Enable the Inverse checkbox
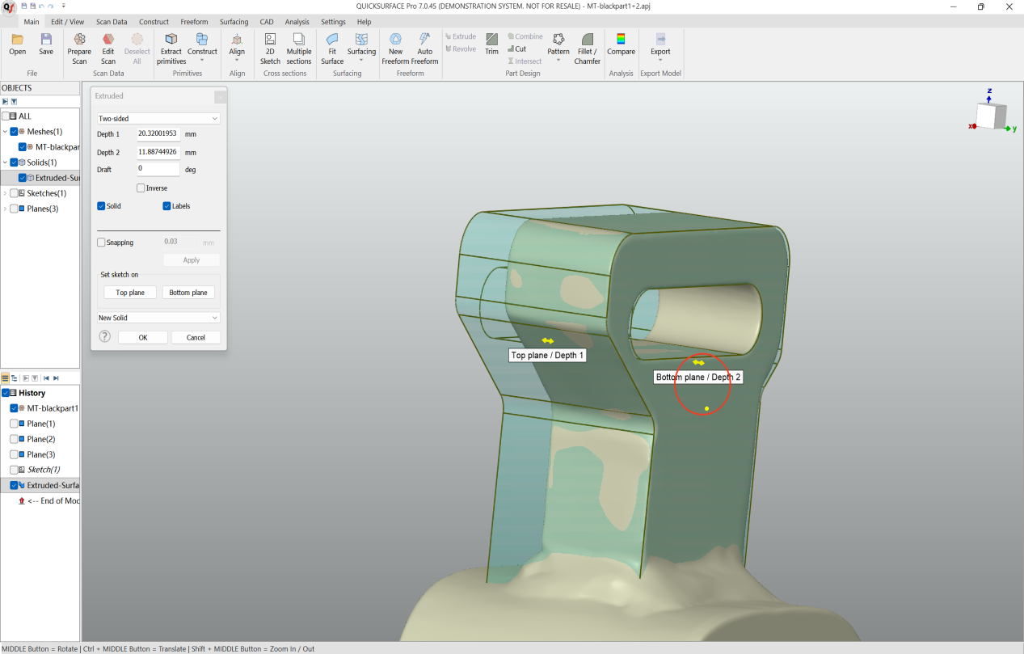Screen dimensions: 1024x654 (140, 188)
